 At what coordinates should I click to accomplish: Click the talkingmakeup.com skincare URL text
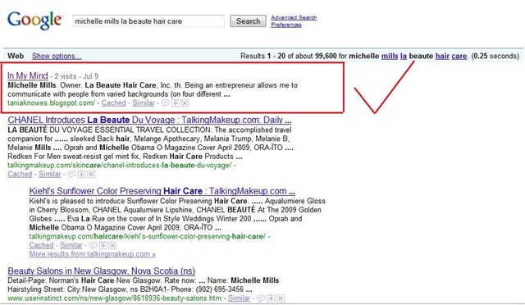(x=120, y=165)
